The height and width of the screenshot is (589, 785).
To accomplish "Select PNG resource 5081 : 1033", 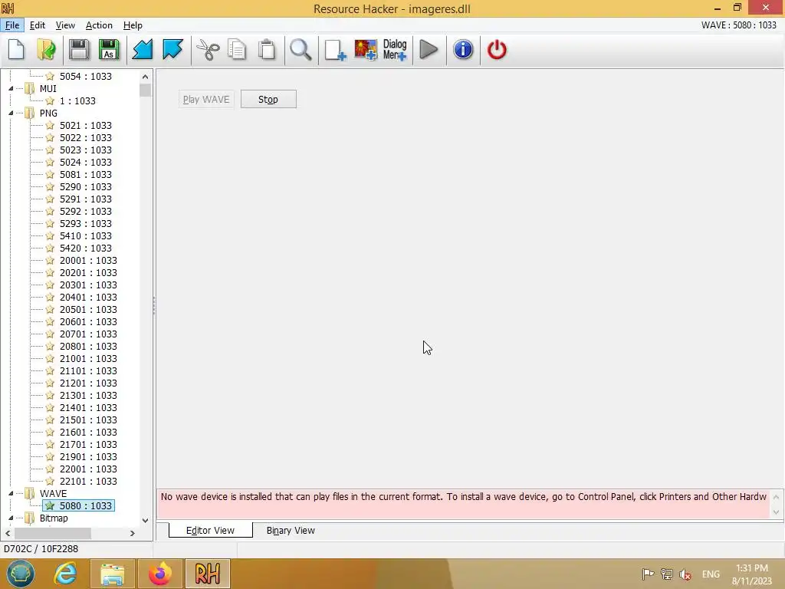I will point(86,174).
